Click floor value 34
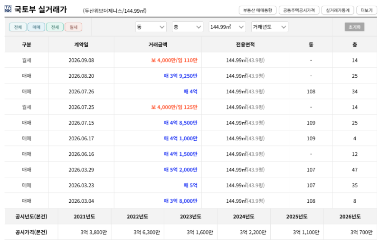Image resolution: width=380 pixels, height=244 pixels. [x=354, y=91]
